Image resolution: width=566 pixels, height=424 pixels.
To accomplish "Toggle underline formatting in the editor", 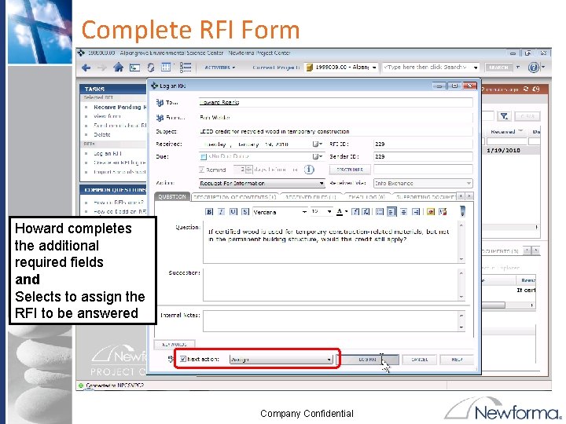I will coord(233,212).
